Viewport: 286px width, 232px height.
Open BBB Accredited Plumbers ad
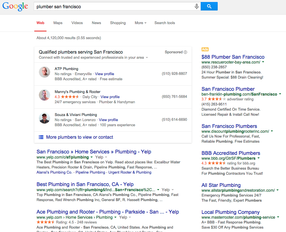pyautogui.click(x=231, y=153)
